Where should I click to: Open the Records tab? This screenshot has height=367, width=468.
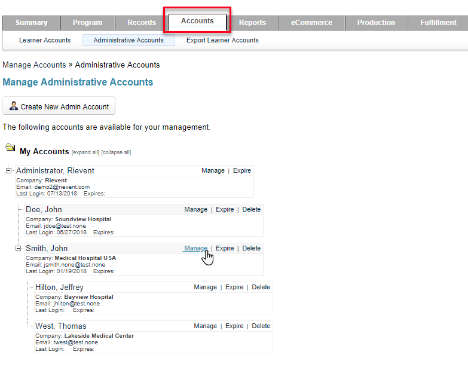142,23
